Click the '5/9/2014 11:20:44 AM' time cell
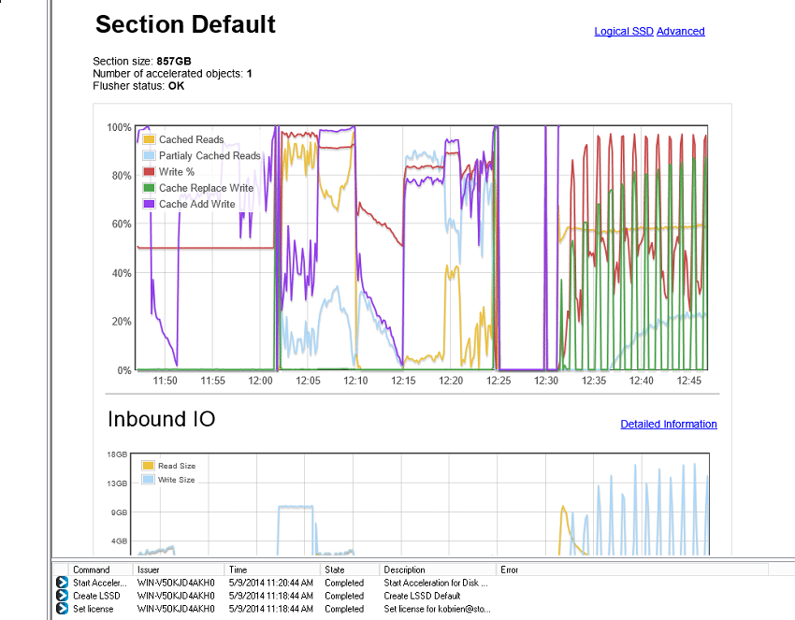 pyautogui.click(x=270, y=583)
